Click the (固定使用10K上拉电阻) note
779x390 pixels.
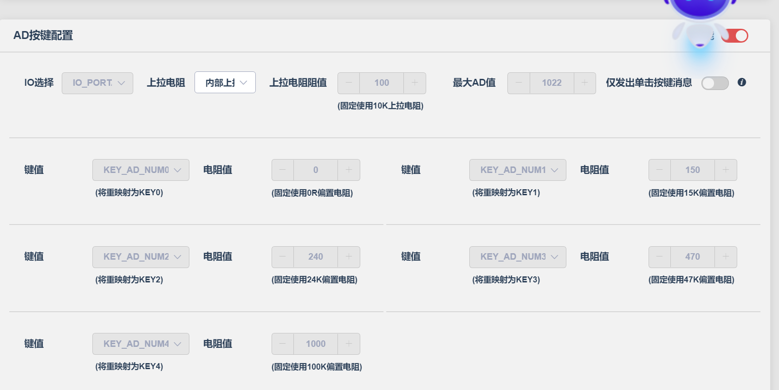pos(380,106)
